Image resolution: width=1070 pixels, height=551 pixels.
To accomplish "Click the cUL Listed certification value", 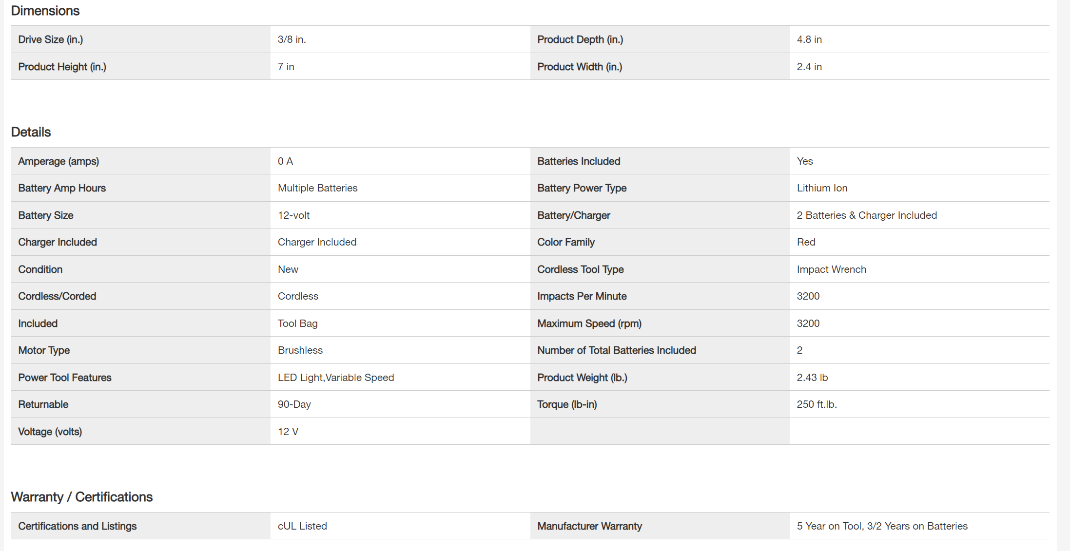I will click(302, 526).
